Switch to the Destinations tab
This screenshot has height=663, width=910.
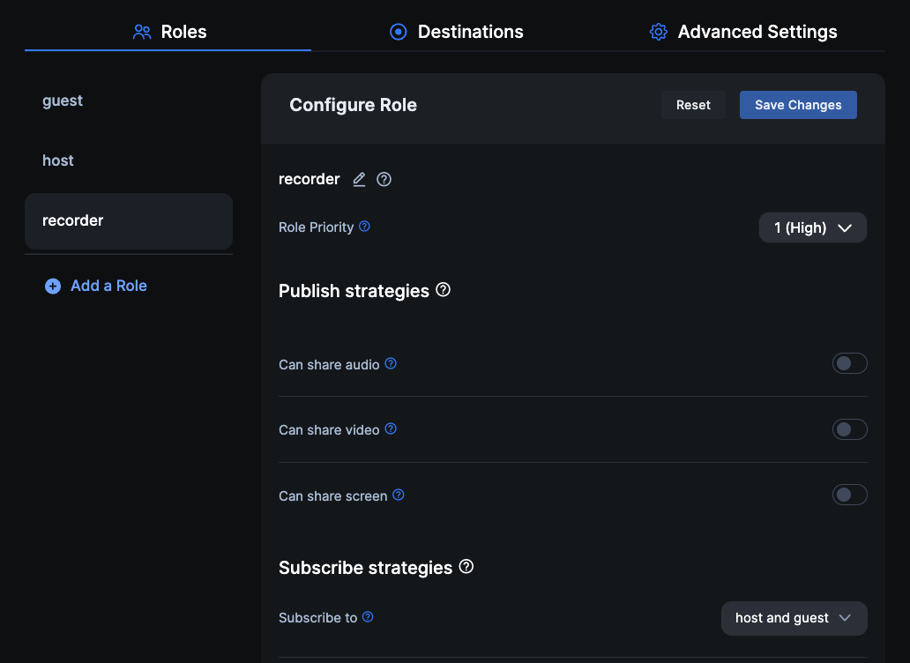pyautogui.click(x=457, y=32)
